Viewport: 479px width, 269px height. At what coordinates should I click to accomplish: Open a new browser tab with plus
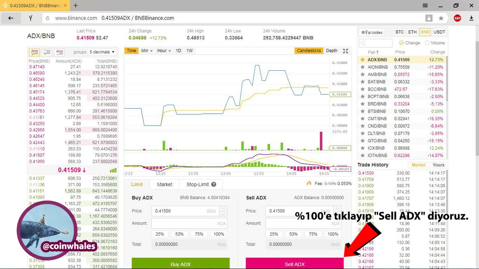point(76,6)
